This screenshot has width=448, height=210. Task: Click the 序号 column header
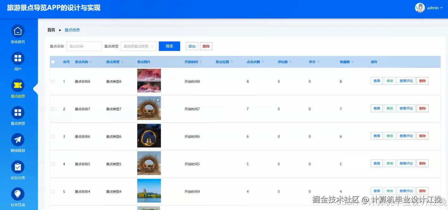(66, 62)
